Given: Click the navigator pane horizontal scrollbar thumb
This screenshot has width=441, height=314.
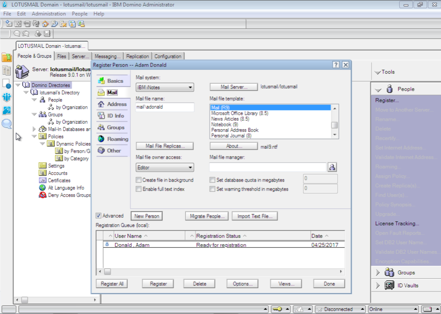Looking at the screenshot, I should pyautogui.click(x=25, y=300).
